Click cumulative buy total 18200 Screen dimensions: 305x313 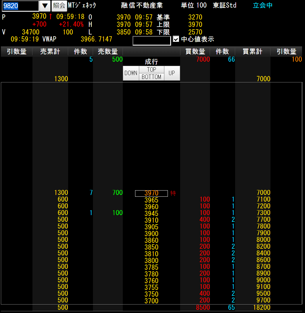[262, 307]
